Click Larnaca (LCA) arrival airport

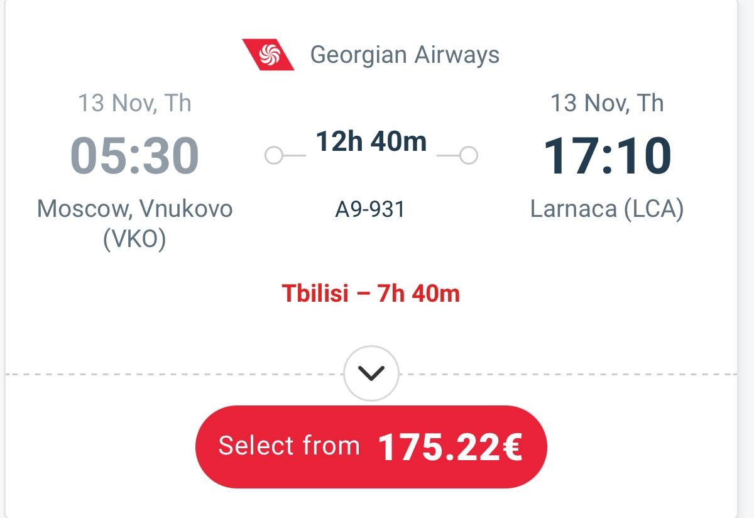607,209
